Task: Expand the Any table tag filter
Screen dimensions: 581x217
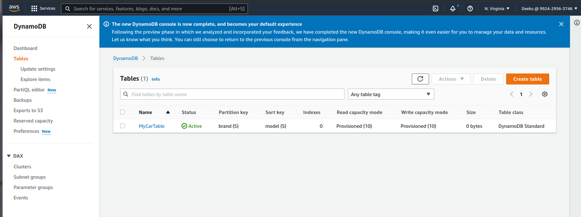Action: tap(390, 94)
